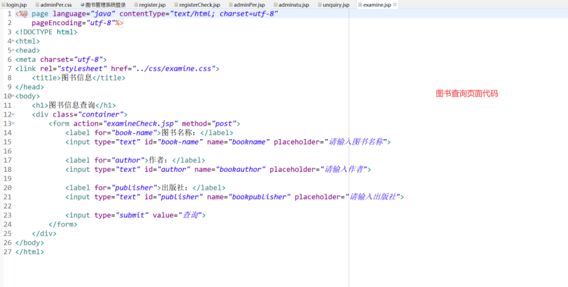Click the closing </head> tag
This screenshot has height=287, width=568.
click(29, 87)
